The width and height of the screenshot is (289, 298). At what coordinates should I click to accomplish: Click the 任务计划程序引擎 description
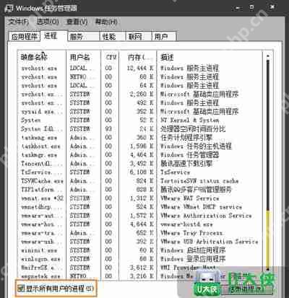[x=186, y=138]
